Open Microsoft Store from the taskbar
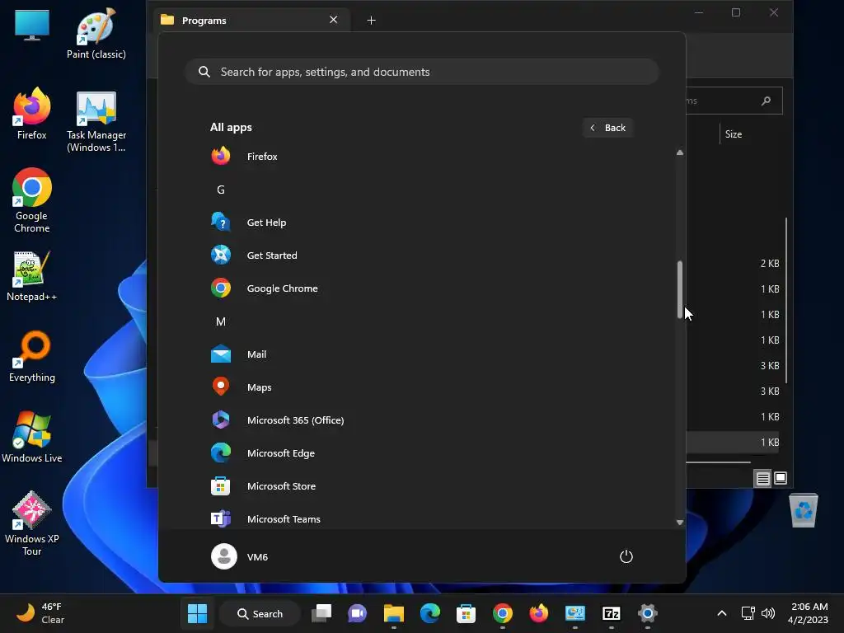 coord(466,613)
